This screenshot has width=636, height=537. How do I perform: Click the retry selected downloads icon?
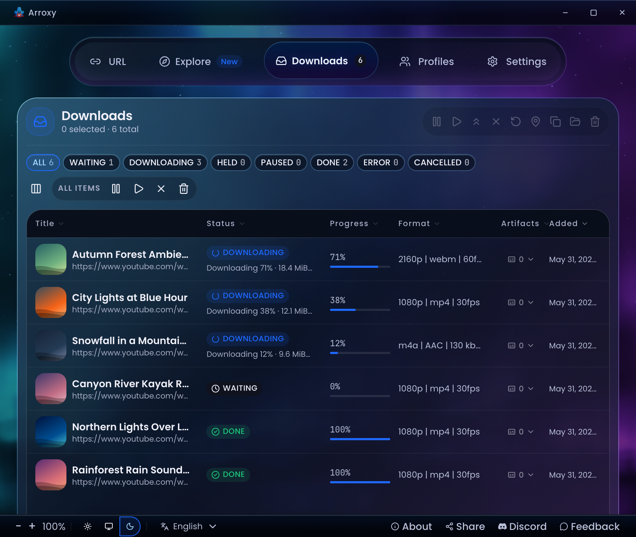tap(516, 122)
